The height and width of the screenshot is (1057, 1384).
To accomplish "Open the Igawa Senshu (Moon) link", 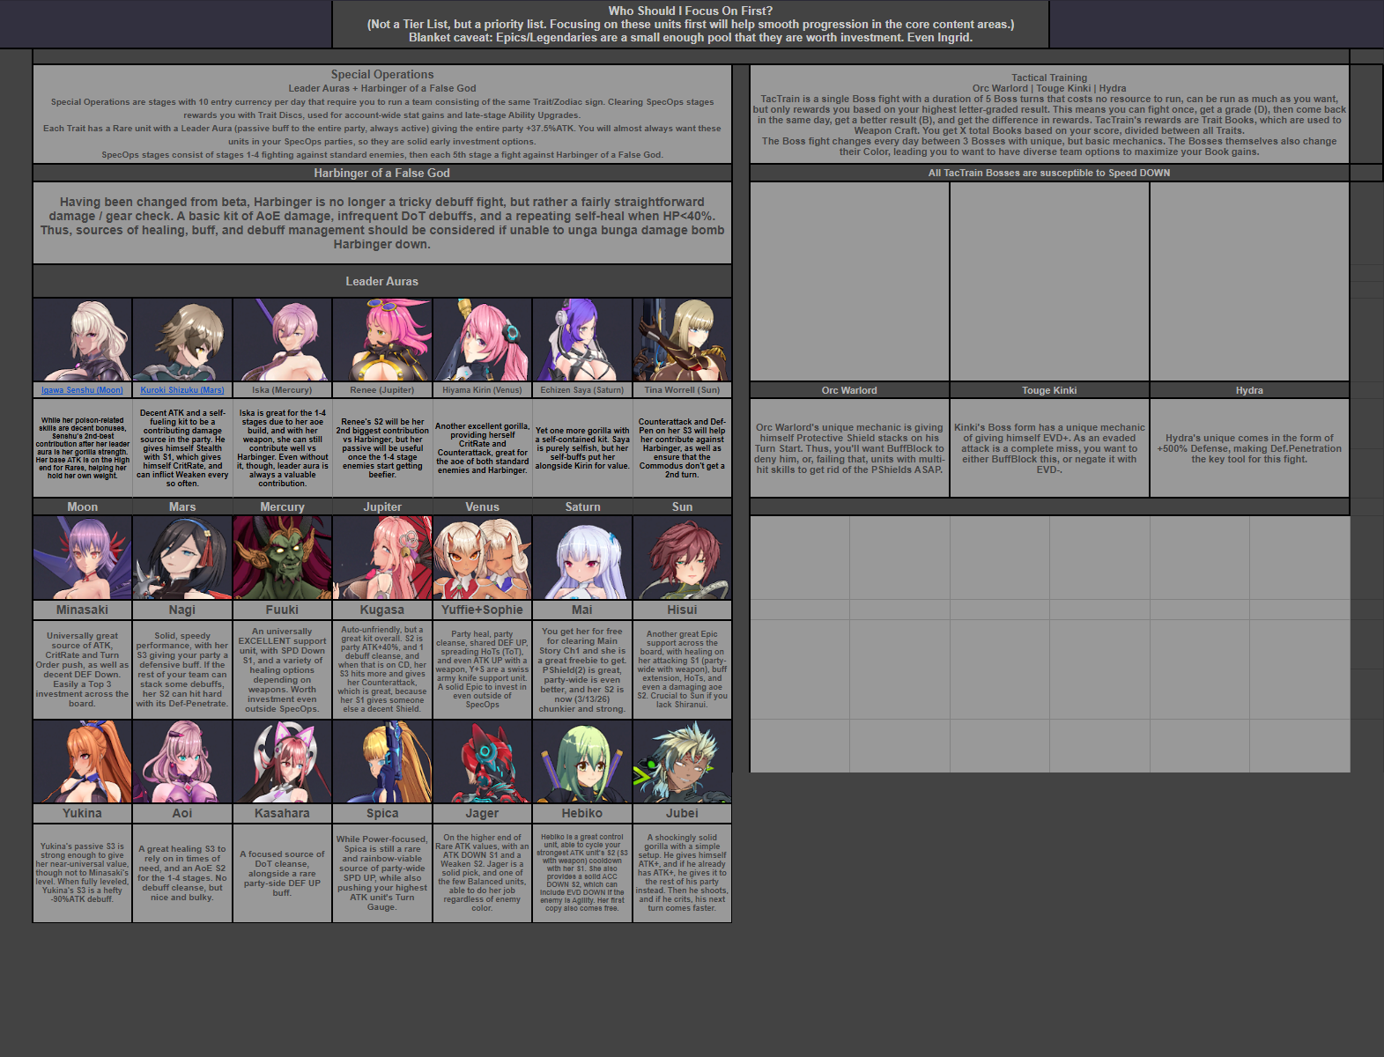I will (x=82, y=390).
